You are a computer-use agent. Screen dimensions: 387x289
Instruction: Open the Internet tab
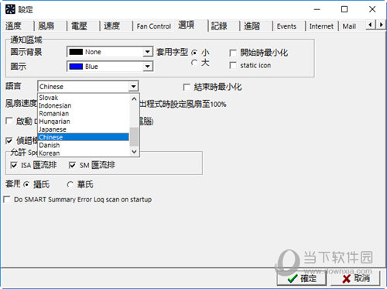click(x=321, y=26)
